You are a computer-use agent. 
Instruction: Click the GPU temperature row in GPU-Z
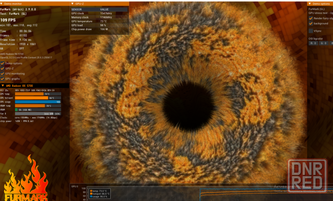[99, 21]
